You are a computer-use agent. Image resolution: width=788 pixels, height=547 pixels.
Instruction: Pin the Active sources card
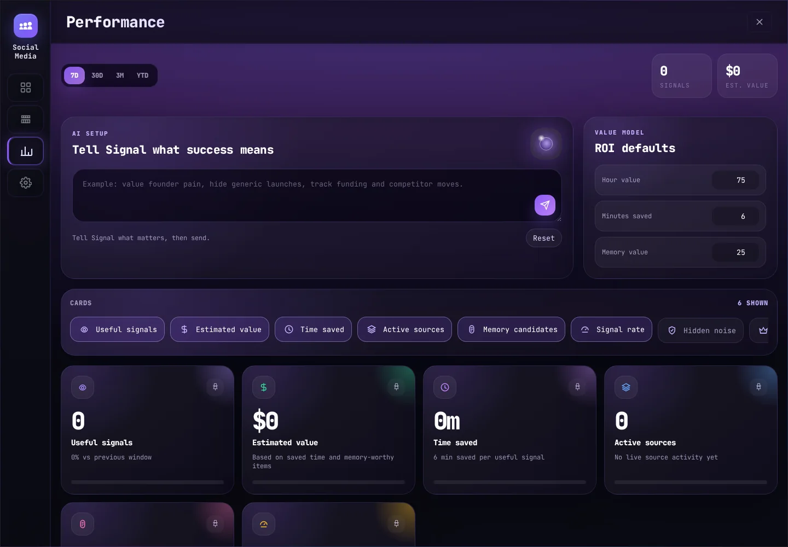pos(758,387)
